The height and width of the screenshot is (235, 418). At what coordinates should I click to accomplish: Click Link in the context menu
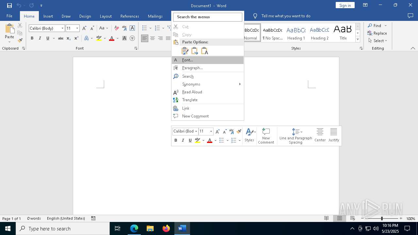click(208, 108)
